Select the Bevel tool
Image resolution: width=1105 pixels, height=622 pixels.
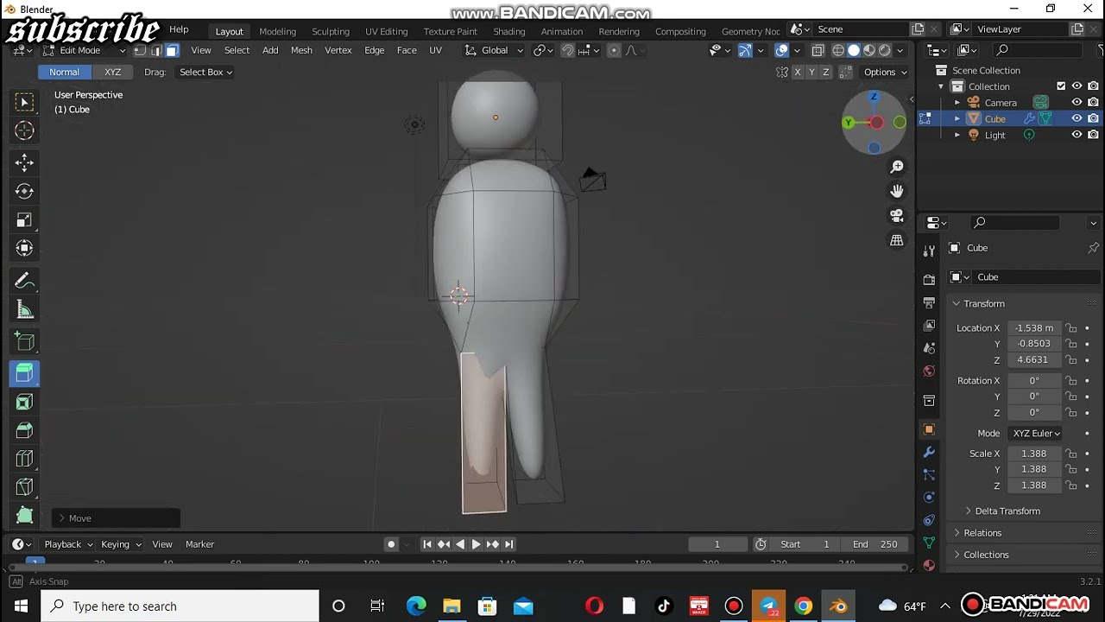point(24,430)
